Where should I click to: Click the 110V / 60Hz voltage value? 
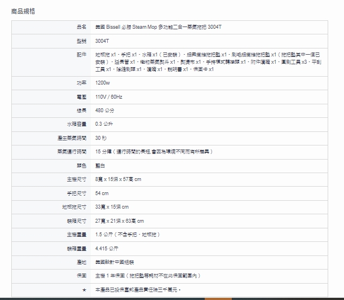tap(109, 97)
